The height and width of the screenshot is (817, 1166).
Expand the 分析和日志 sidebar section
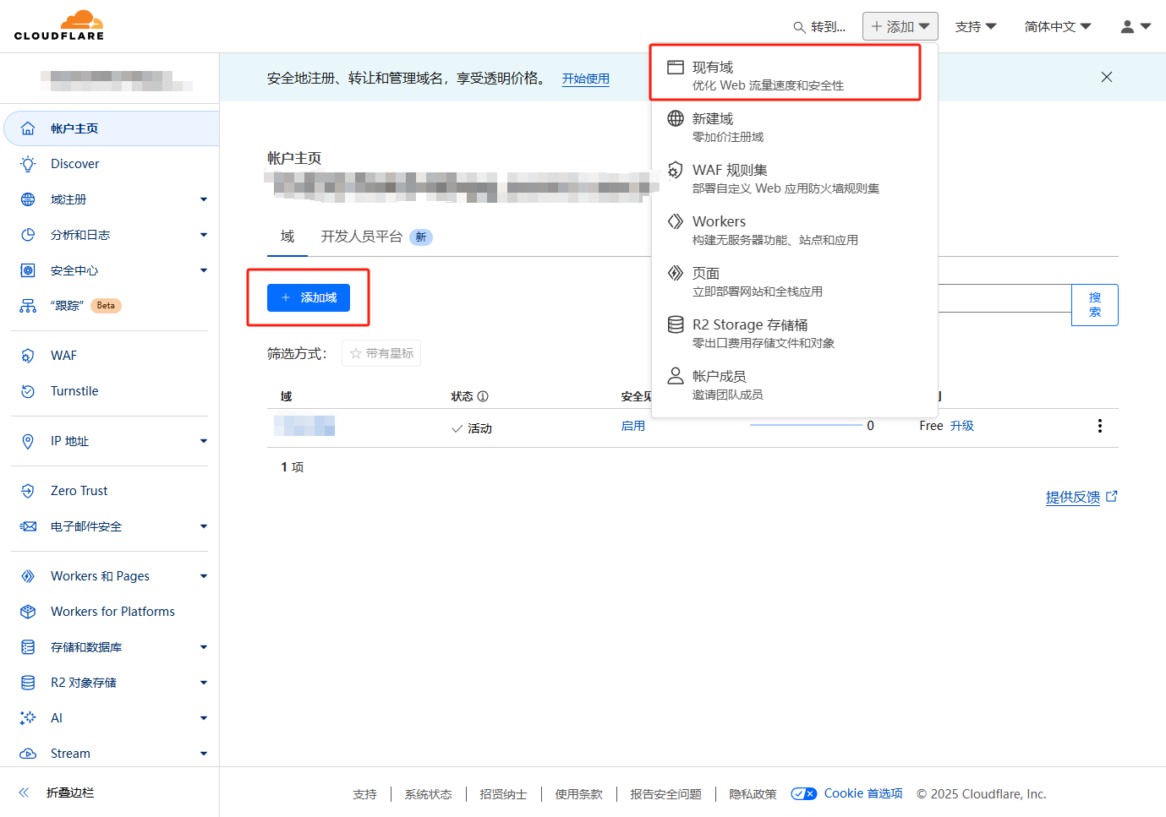(x=204, y=235)
